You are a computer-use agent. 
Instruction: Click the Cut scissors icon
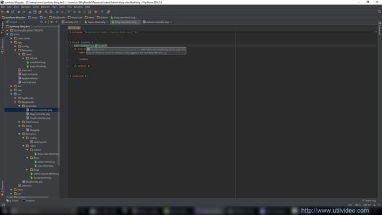click(x=30, y=12)
